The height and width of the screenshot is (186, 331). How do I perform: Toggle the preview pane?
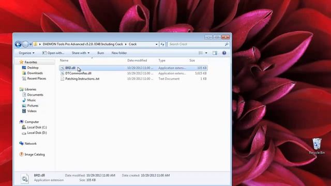[x=215, y=53]
